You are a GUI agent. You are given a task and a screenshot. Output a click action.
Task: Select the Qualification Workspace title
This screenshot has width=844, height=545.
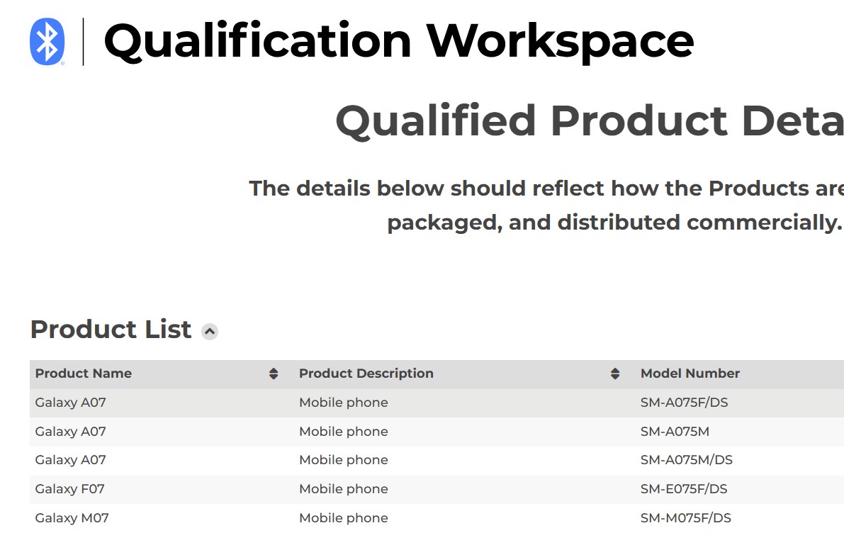[x=399, y=42]
